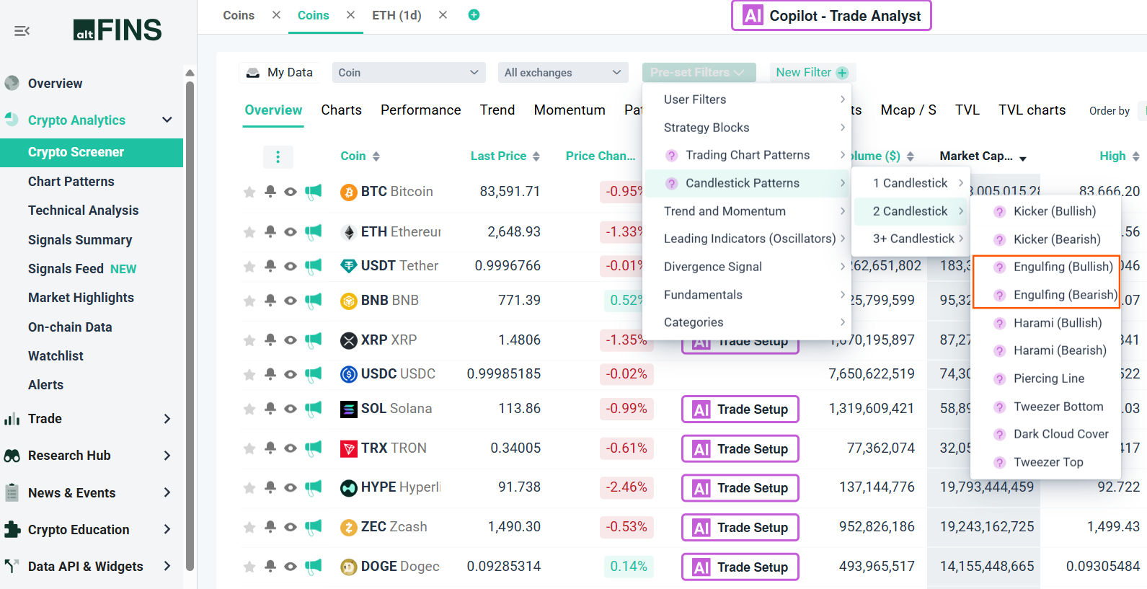Star the BTC Bitcoin row
The width and height of the screenshot is (1147, 589).
point(249,192)
